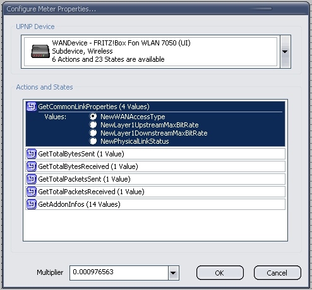Image resolution: width=312 pixels, height=290 pixels.
Task: Select the NewLayer1UpstreamMaxBitRate radio button
Action: pos(93,125)
